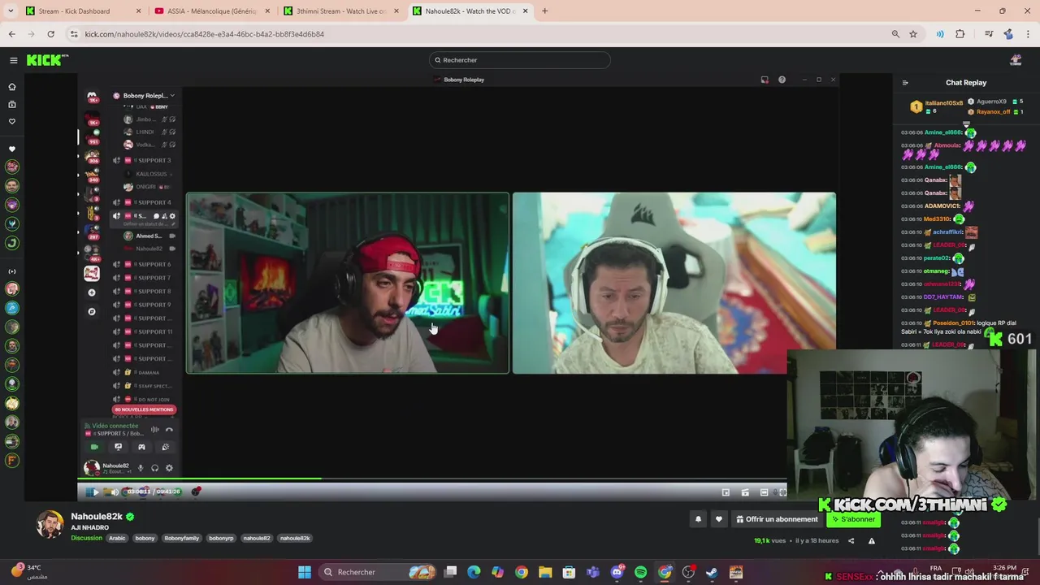Viewport: 1040px width, 585px height.
Task: Go to Kick home via the logo
Action: coord(47,60)
